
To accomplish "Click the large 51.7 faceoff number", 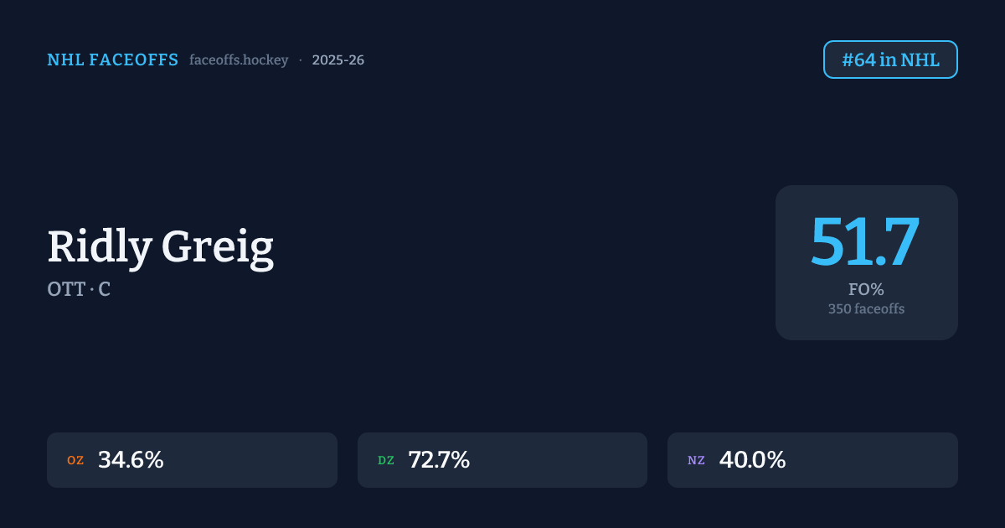I will click(x=865, y=242).
